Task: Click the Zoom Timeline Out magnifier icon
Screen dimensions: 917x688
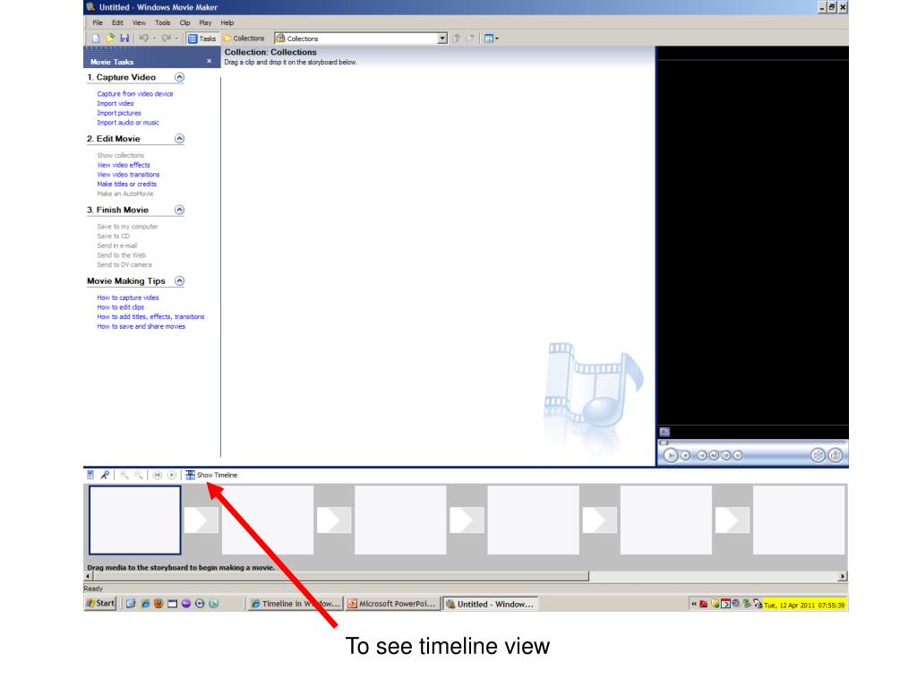Action: 139,475
